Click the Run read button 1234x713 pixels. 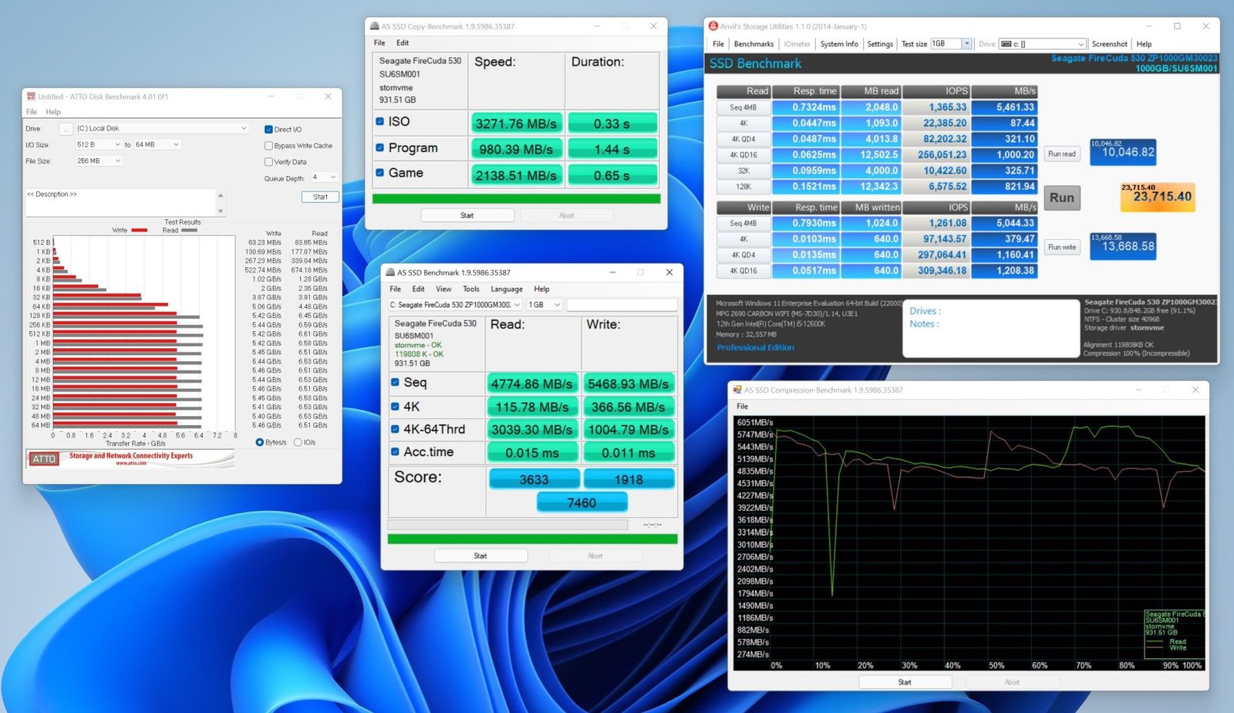(x=1062, y=154)
